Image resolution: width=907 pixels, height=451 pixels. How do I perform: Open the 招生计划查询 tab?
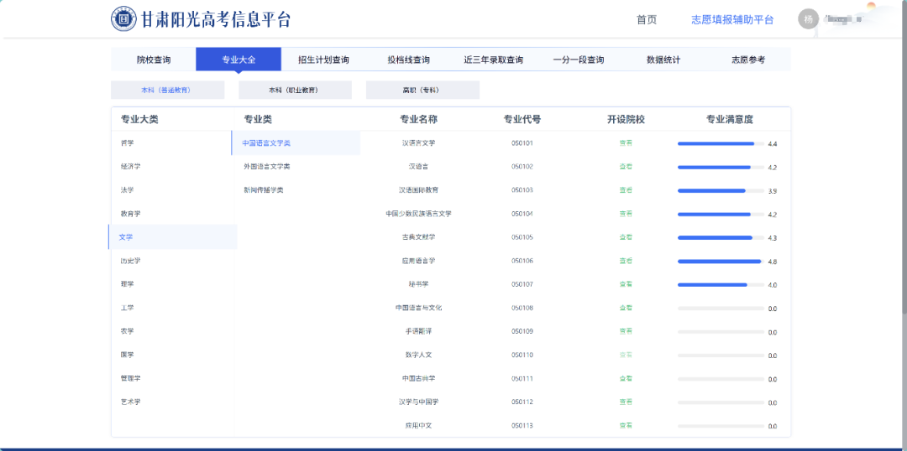pyautogui.click(x=323, y=60)
